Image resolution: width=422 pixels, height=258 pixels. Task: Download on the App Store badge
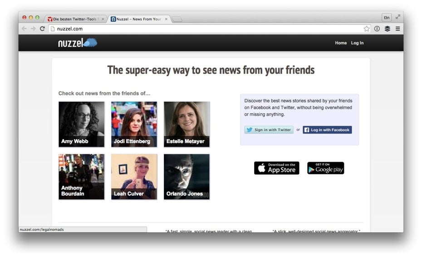[x=277, y=168]
